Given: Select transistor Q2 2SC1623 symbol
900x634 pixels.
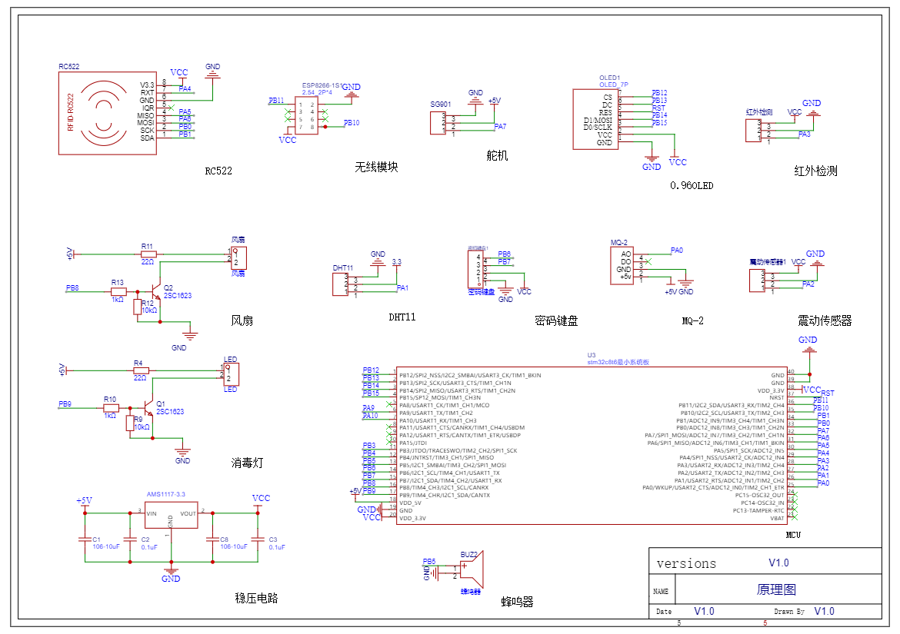Looking at the screenshot, I should tap(155, 291).
